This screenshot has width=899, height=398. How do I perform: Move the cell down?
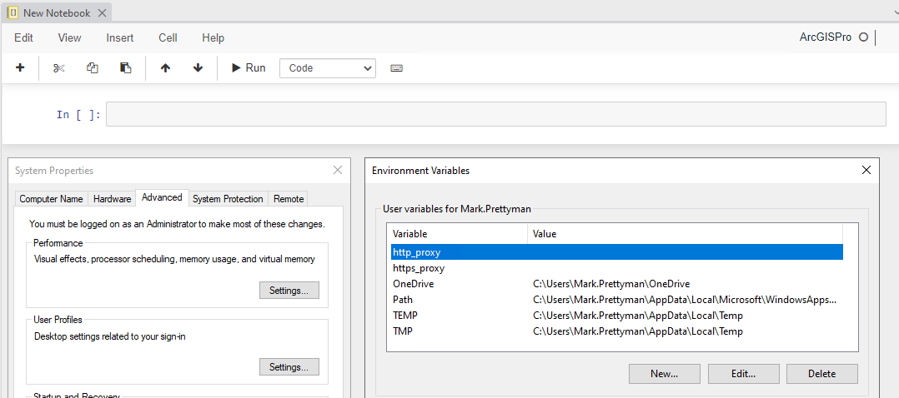click(198, 67)
